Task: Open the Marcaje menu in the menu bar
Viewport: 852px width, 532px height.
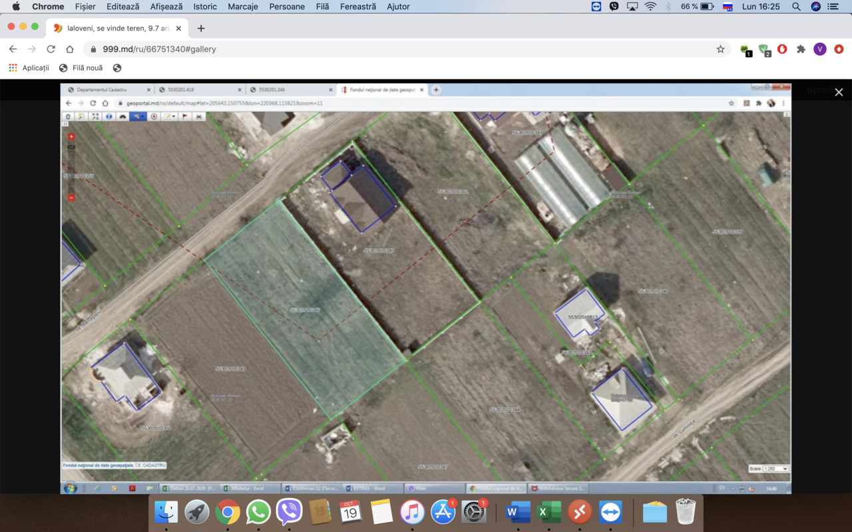Action: coord(244,7)
